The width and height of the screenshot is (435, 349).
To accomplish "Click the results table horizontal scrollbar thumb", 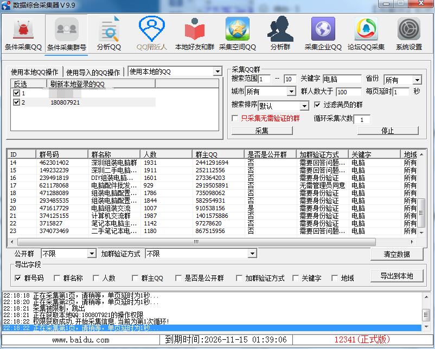I will coord(196,242).
